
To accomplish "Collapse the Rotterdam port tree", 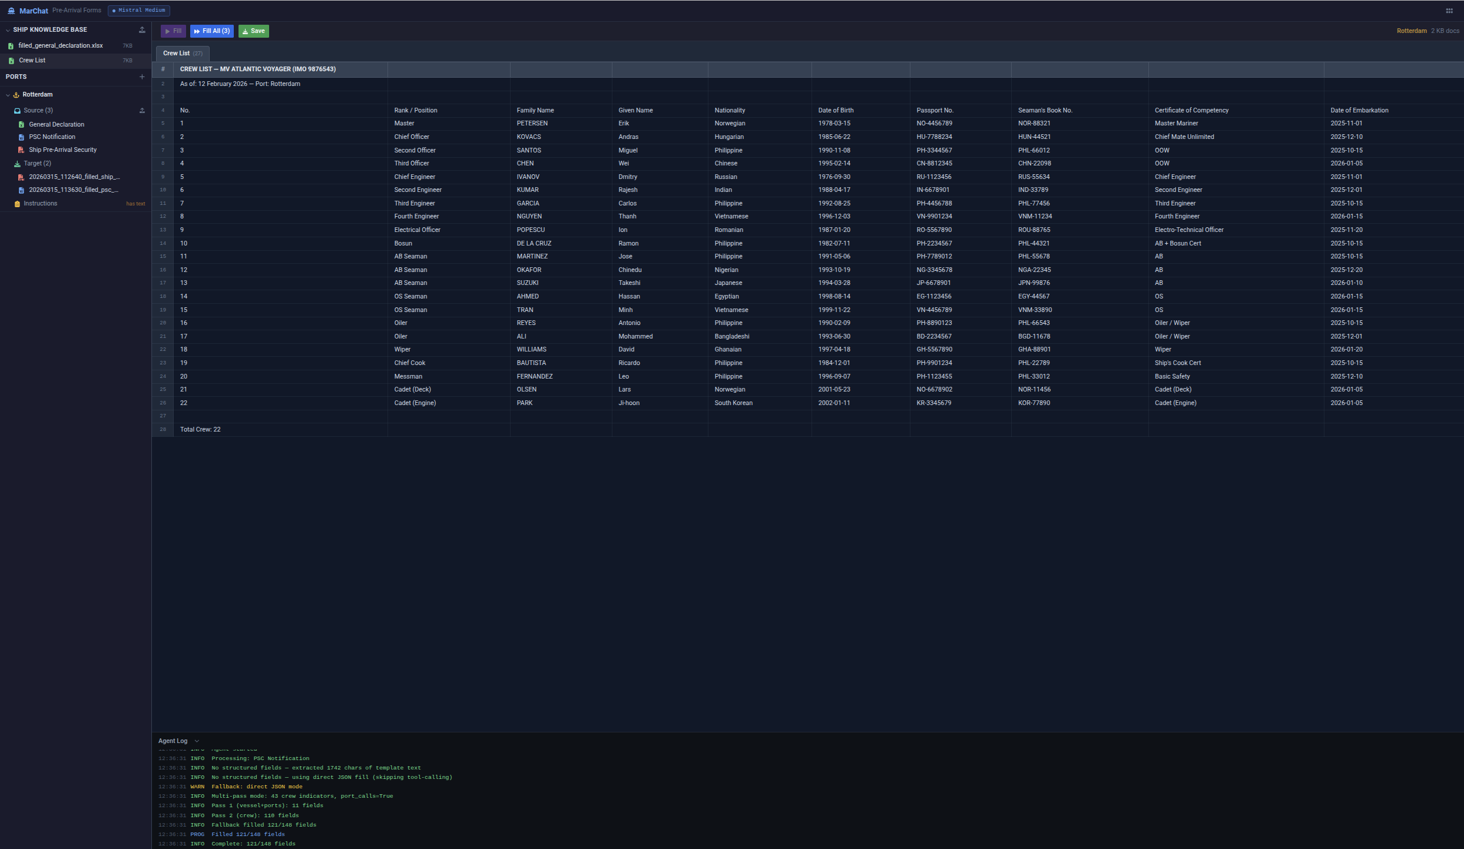I will pyautogui.click(x=8, y=95).
